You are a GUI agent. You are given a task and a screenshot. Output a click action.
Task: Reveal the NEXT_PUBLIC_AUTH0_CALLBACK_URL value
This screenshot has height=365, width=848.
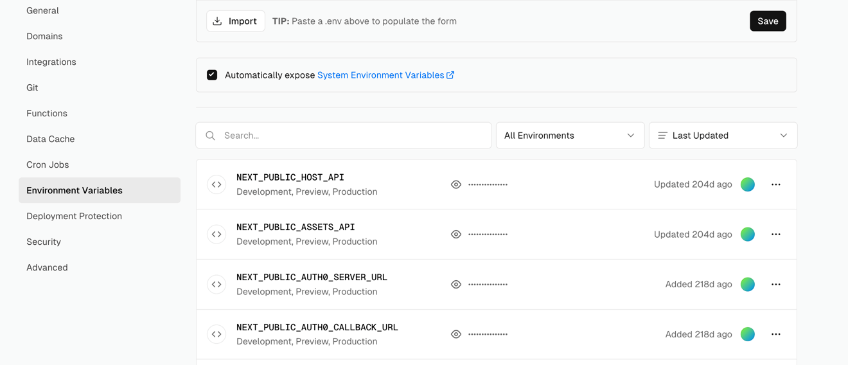tap(456, 334)
